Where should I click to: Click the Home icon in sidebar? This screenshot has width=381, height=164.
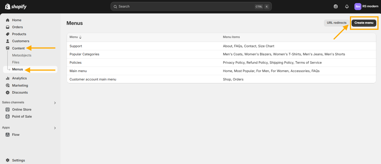(8, 20)
